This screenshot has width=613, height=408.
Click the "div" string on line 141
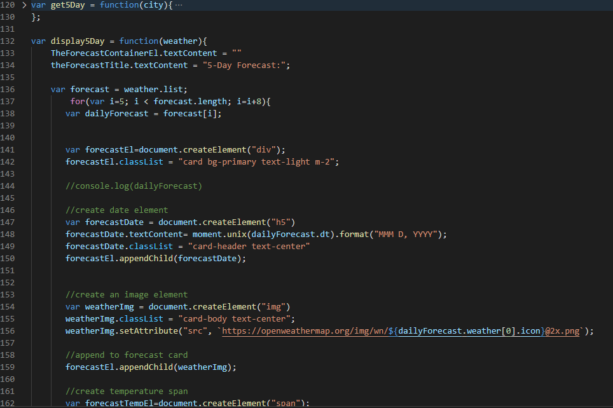coord(264,150)
